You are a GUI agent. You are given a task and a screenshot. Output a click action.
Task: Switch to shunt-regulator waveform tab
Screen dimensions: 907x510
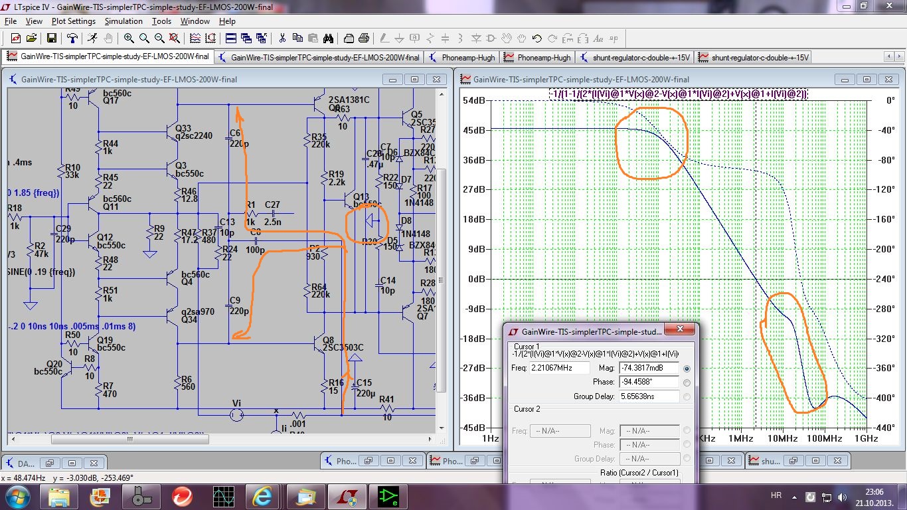coord(753,57)
